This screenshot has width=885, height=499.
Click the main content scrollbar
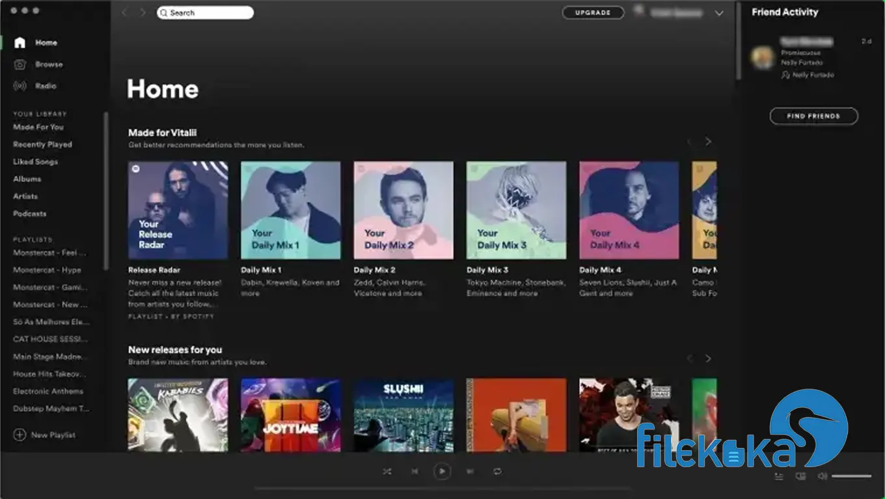(739, 41)
